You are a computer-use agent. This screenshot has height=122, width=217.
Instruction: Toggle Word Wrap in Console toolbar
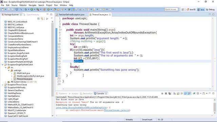[x=182, y=94]
